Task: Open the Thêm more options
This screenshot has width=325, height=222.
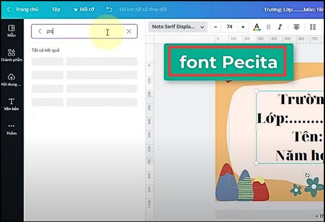Action: 11,130
